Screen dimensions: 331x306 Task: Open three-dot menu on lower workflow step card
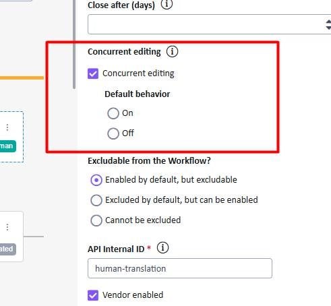(7, 227)
